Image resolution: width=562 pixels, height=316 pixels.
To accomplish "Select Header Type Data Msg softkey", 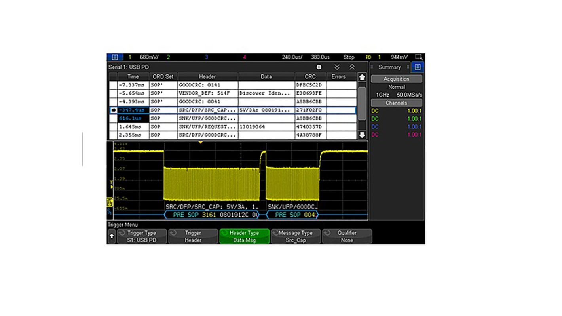I will [244, 236].
